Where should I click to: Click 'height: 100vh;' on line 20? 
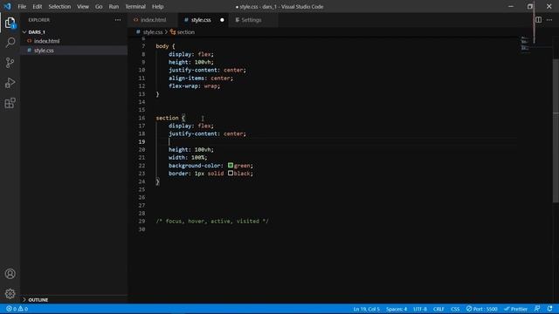tap(191, 149)
